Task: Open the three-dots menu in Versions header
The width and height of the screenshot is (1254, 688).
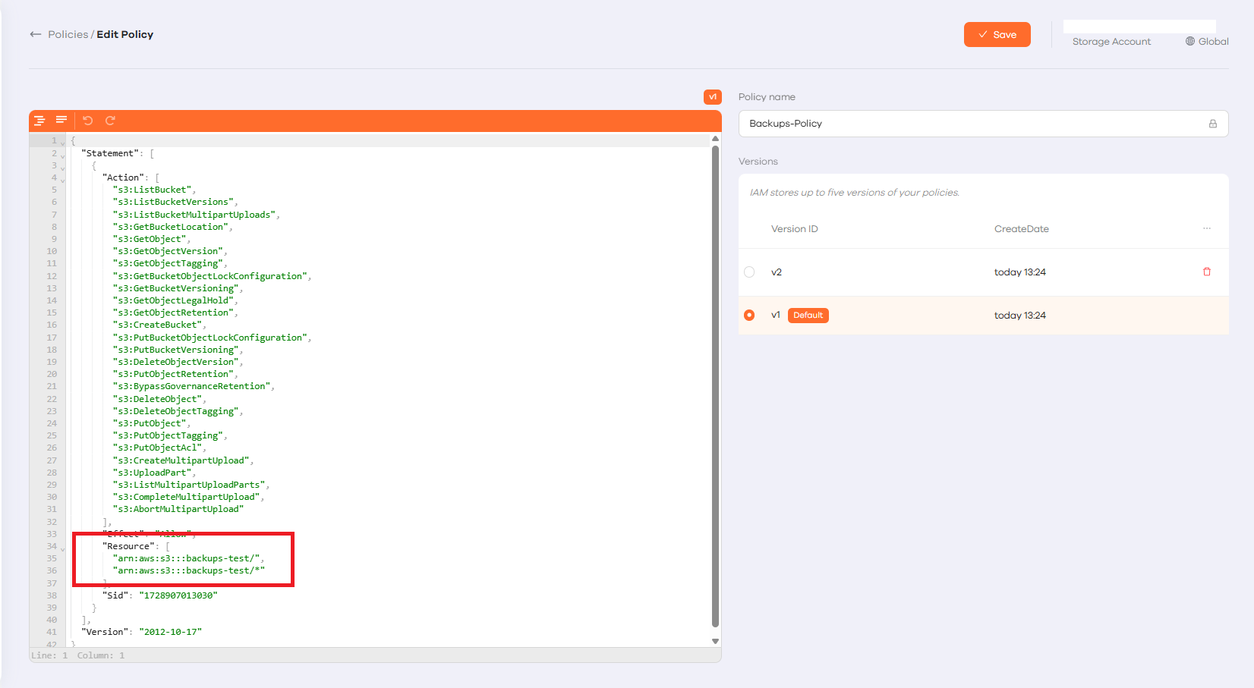Action: pyautogui.click(x=1207, y=228)
